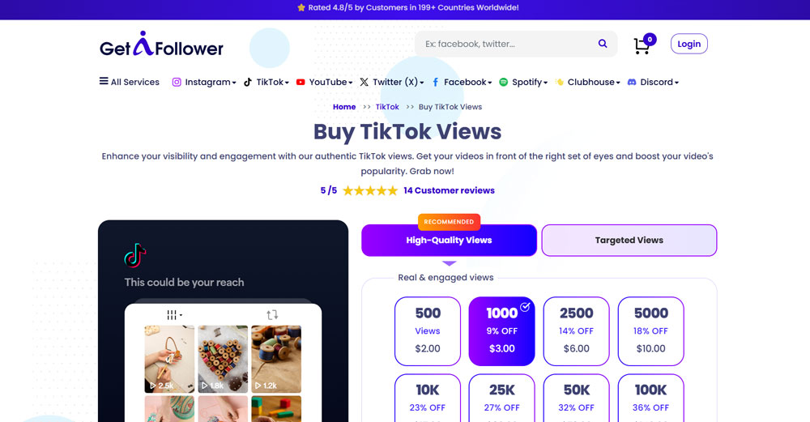This screenshot has width=810, height=422.
Task: Click the YouTube icon in navigation
Action: (x=301, y=82)
